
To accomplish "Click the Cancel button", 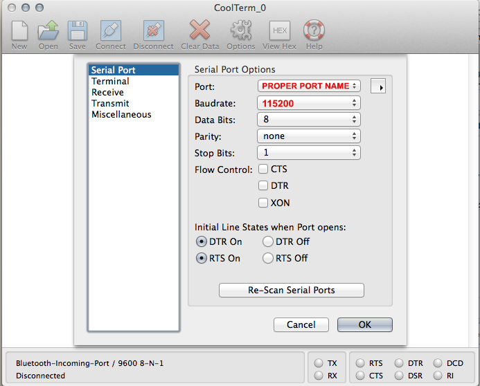I will point(301,324).
